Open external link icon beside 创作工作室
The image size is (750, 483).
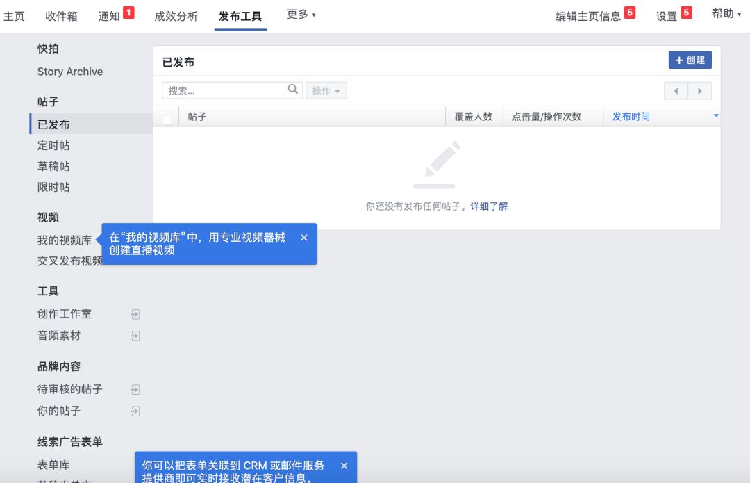click(135, 314)
